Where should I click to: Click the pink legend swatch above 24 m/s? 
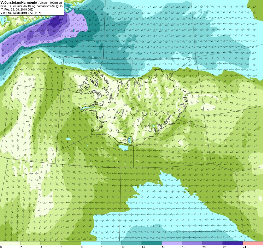(253, 243)
